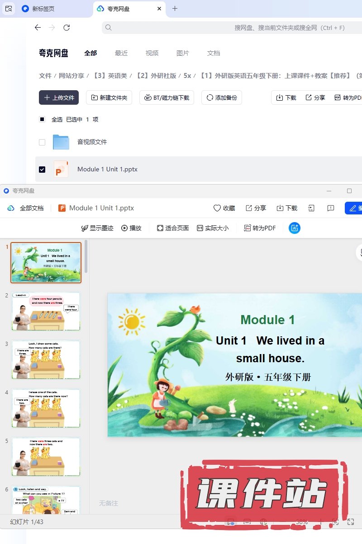Image resolution: width=362 pixels, height=544 pixels.
Task: Uncheck the Module 1 Unit 1.pptx checkbox
Action: [x=42, y=169]
